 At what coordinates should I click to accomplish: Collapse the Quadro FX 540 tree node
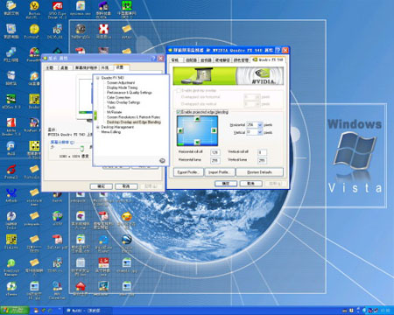pyautogui.click(x=98, y=78)
